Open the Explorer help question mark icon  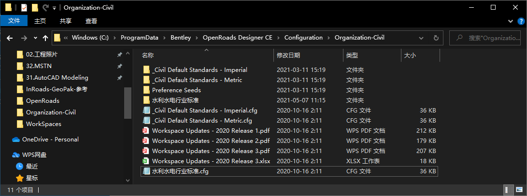point(521,21)
